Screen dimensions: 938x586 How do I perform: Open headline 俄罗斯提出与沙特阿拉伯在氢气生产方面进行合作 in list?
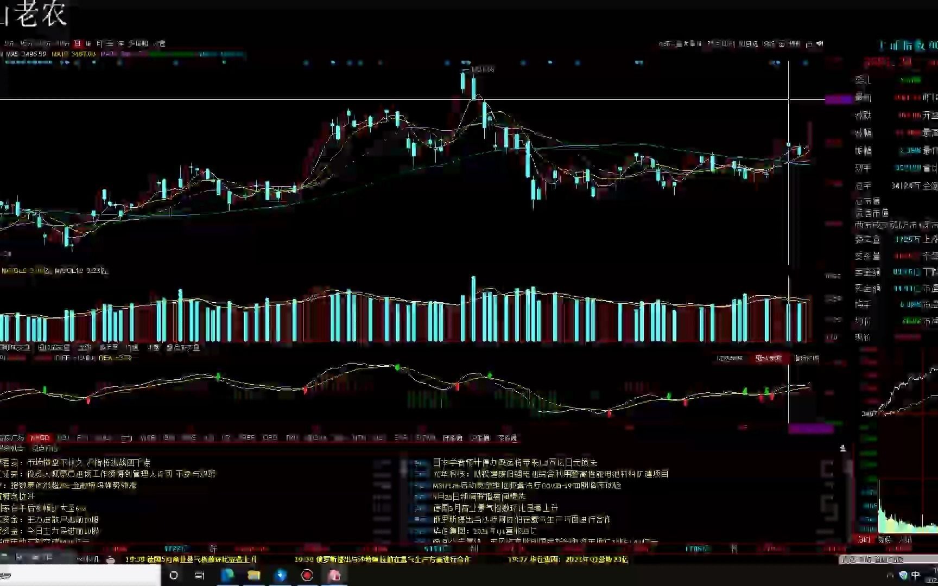tap(521, 519)
